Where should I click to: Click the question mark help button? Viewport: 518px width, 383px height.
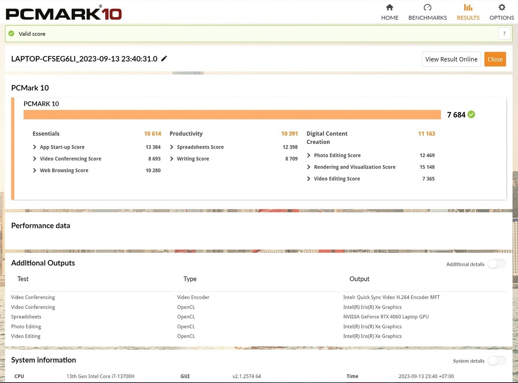click(x=504, y=33)
